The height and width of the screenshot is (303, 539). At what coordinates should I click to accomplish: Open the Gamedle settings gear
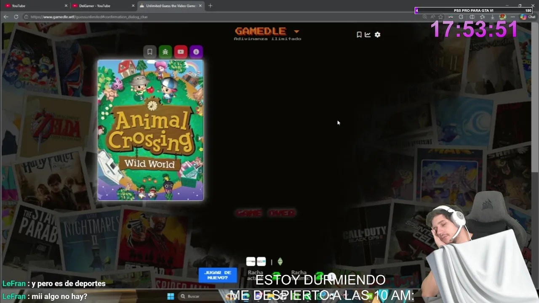377,35
